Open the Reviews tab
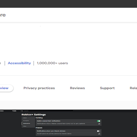Screen dimensions: 137x137 (x=77, y=88)
